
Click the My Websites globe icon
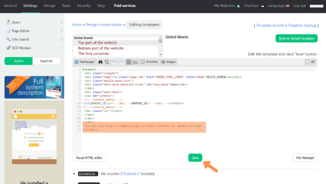(x=238, y=6)
